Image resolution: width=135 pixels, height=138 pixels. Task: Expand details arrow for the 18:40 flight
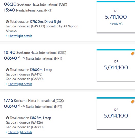pyautogui.click(x=6, y=84)
